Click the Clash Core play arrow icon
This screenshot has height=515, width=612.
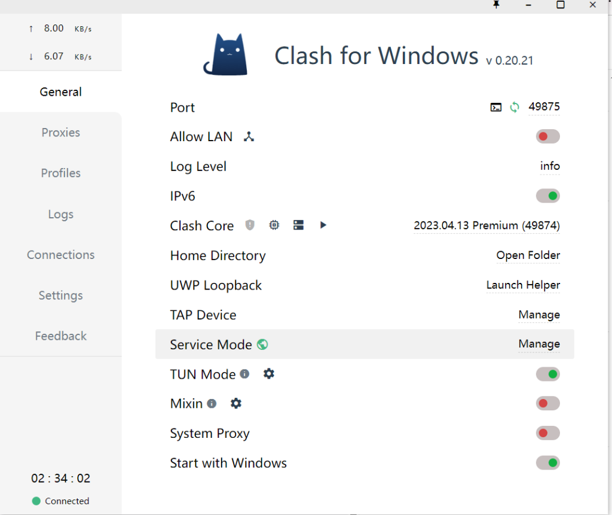click(x=323, y=225)
